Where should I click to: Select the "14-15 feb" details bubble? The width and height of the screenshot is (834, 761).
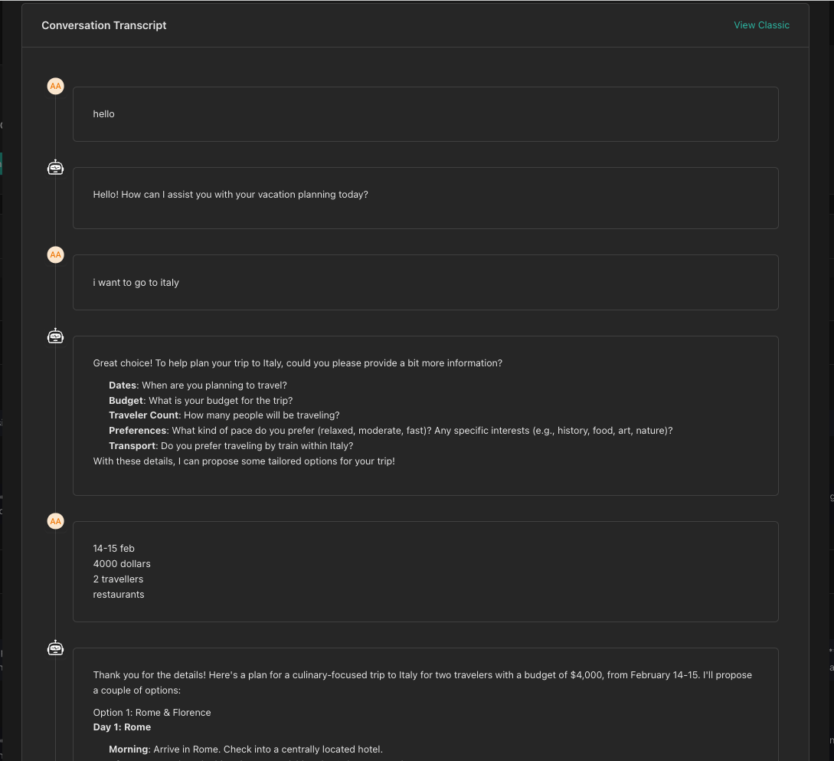425,571
